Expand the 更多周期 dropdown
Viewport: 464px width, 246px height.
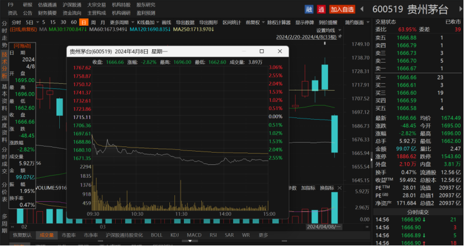(132, 22)
